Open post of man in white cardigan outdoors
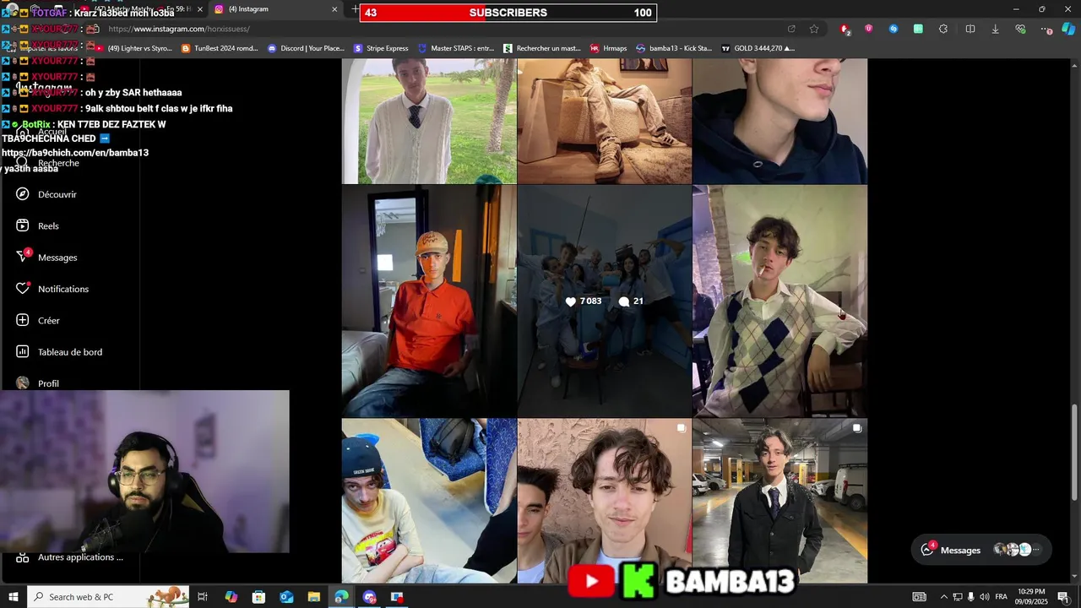The width and height of the screenshot is (1081, 608). (429, 121)
